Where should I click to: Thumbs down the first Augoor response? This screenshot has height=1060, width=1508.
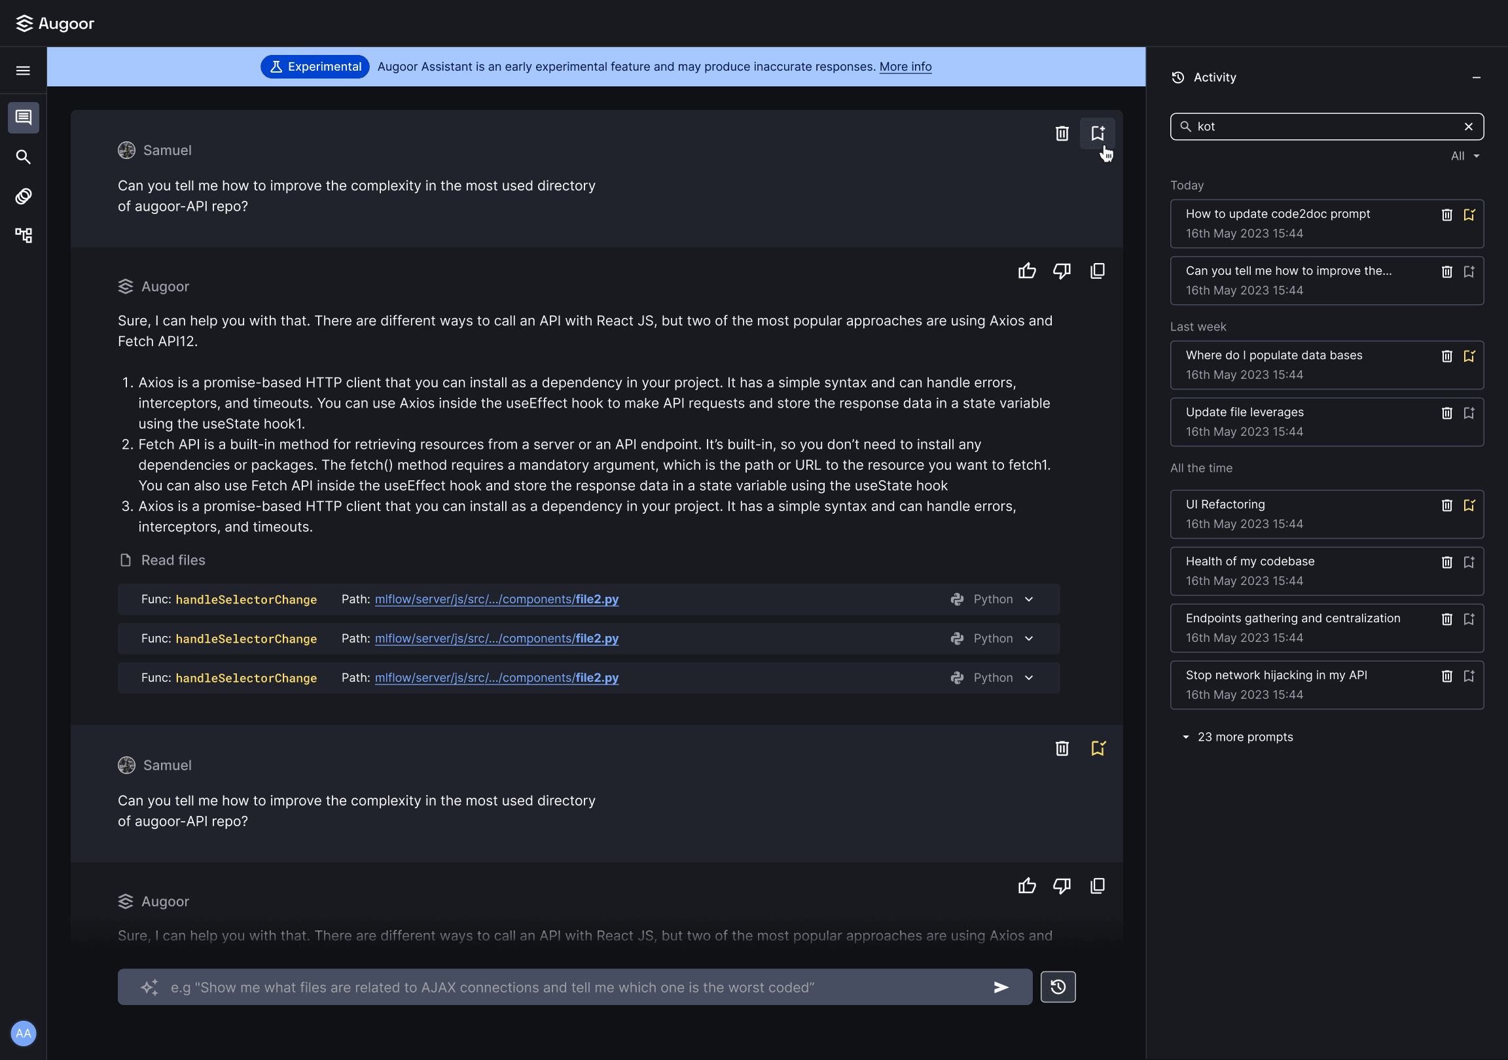1062,272
